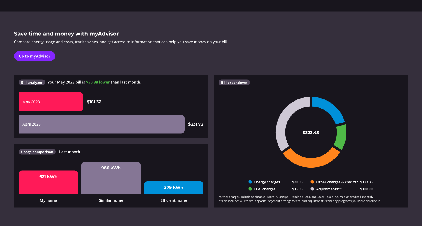Select the Bill breakdown tag

pos(234,83)
